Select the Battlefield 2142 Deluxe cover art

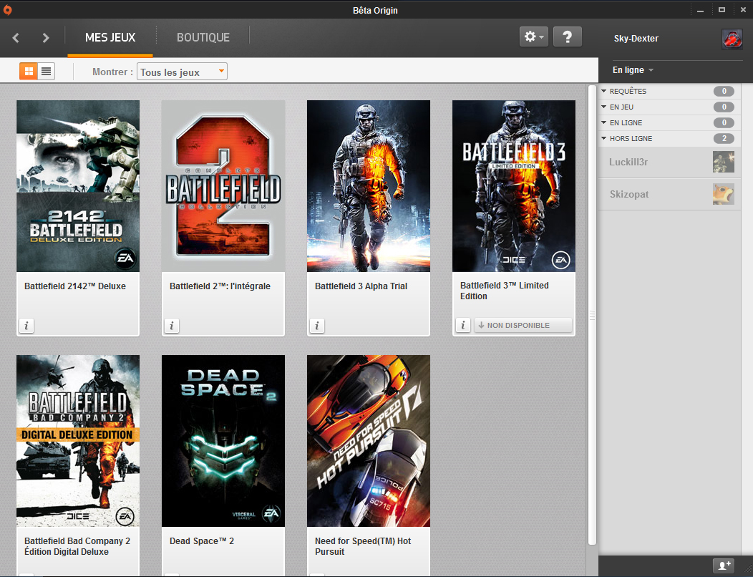78,186
